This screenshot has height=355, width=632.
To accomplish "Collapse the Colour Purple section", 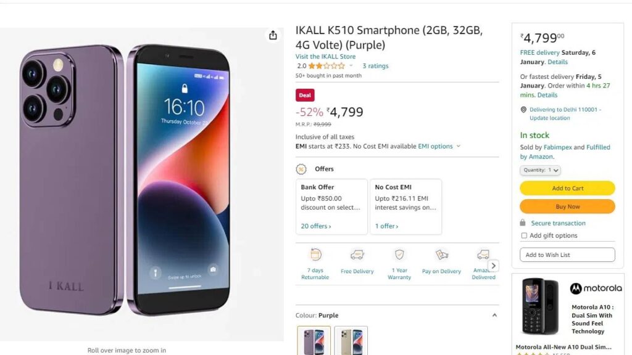I will coord(494,315).
